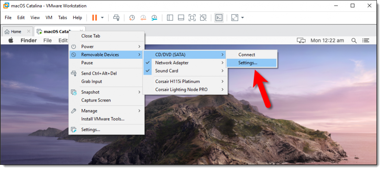This screenshot has width=382, height=170.
Task: Click the Home tab house icon
Action: (7, 32)
